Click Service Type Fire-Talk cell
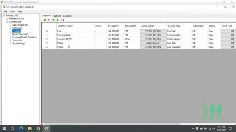The image size is (236, 132). point(179,31)
